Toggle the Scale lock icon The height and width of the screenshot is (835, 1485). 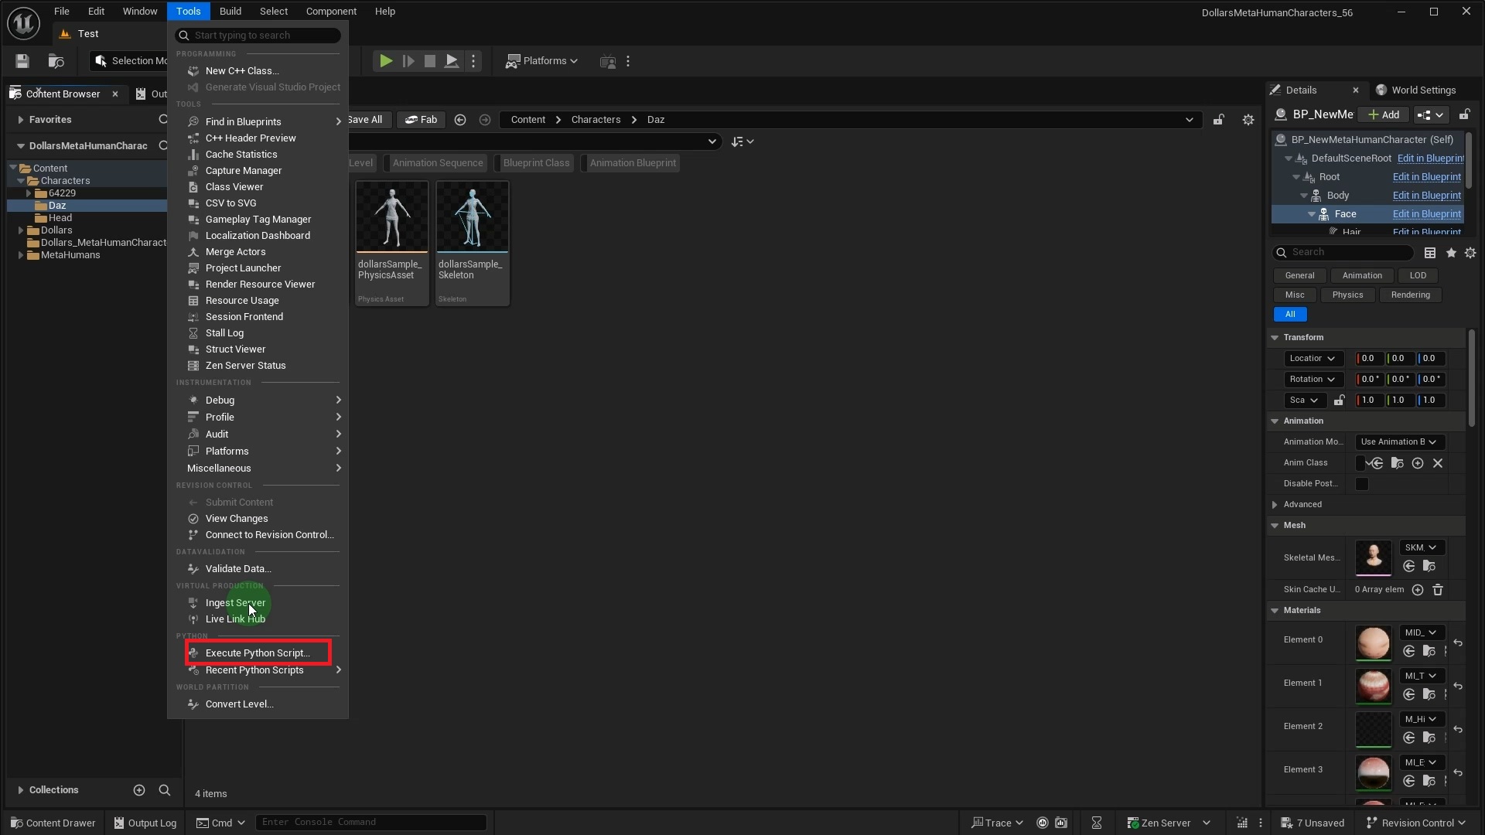(1339, 400)
